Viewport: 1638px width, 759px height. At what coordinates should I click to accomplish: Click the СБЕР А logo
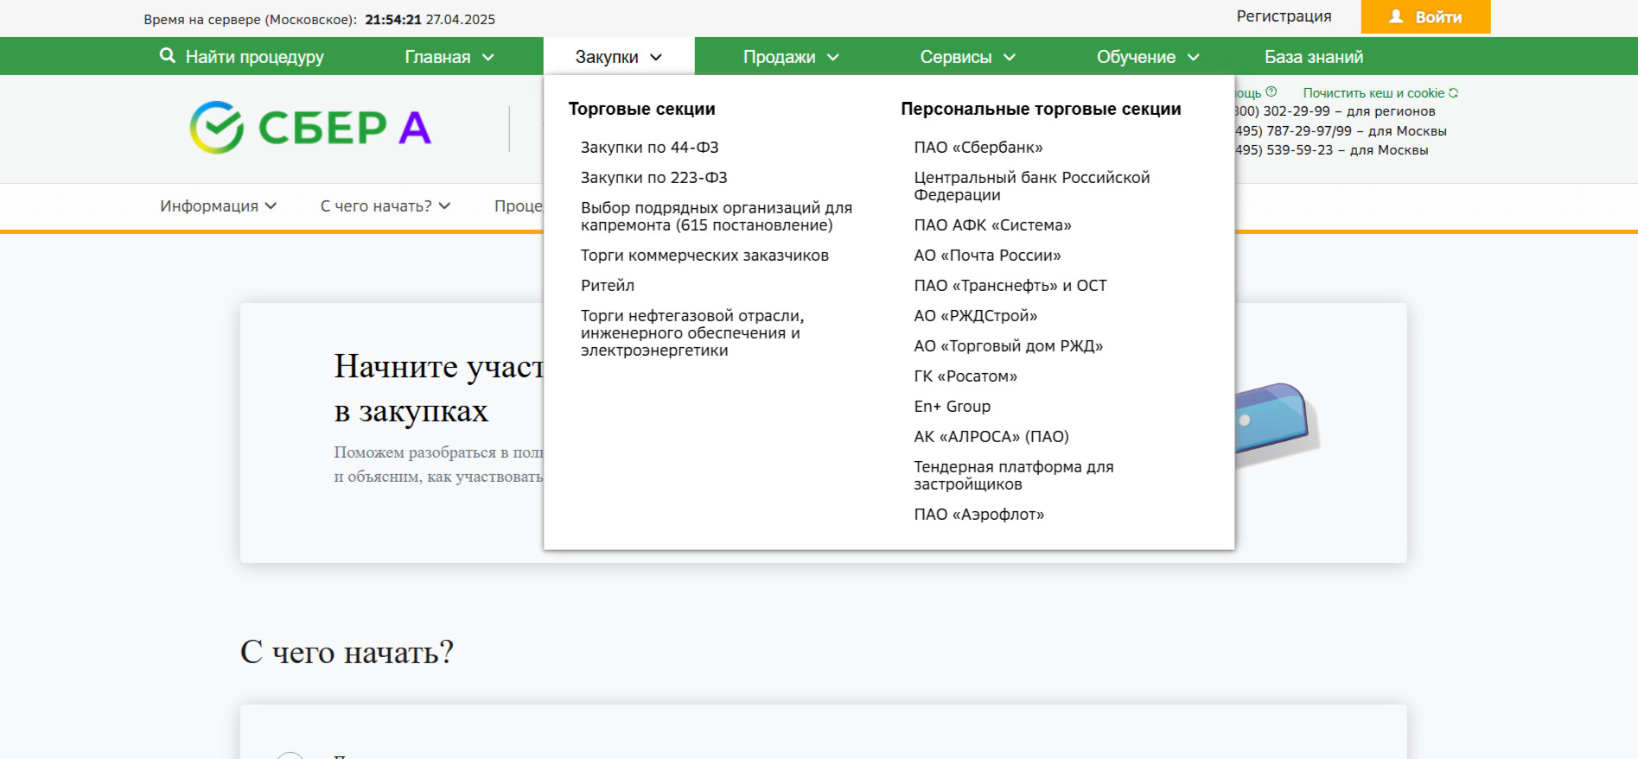click(x=310, y=128)
